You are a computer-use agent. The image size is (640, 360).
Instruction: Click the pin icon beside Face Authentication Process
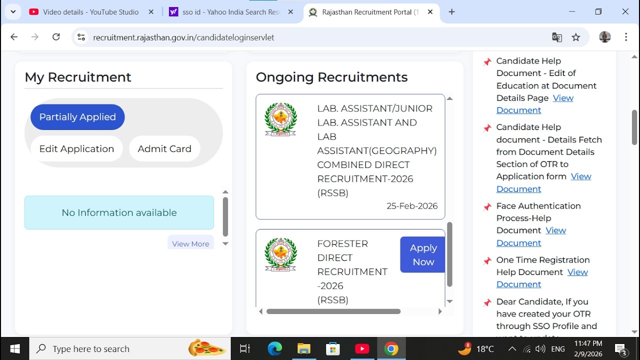[x=487, y=207]
